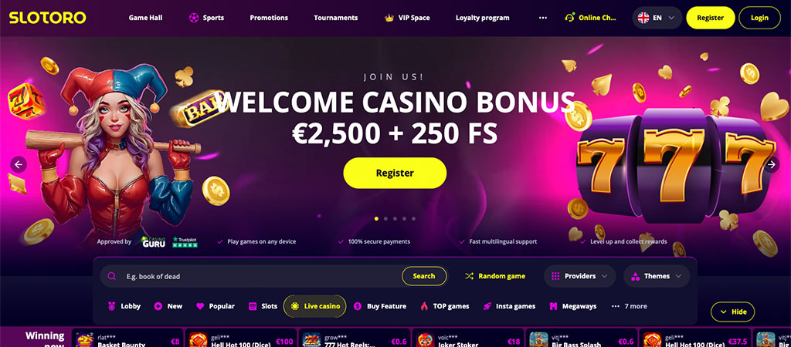791x347 pixels.
Task: Advance banner with right arrow
Action: coord(772,164)
